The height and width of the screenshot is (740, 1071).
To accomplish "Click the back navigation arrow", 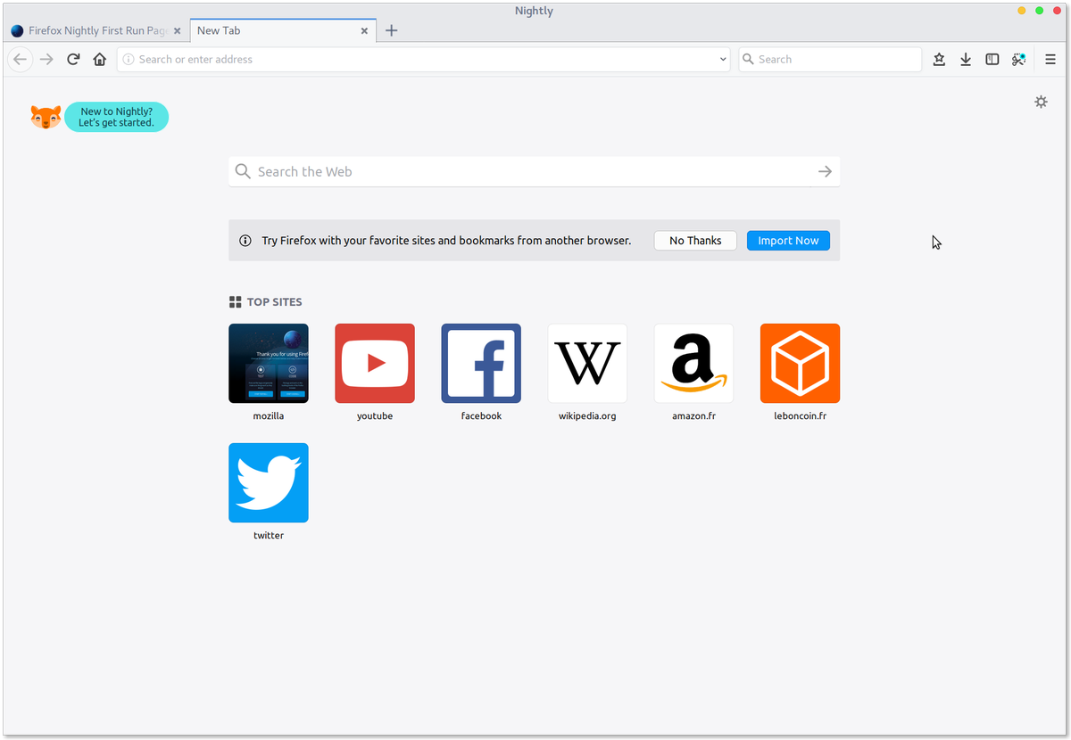I will pos(20,59).
